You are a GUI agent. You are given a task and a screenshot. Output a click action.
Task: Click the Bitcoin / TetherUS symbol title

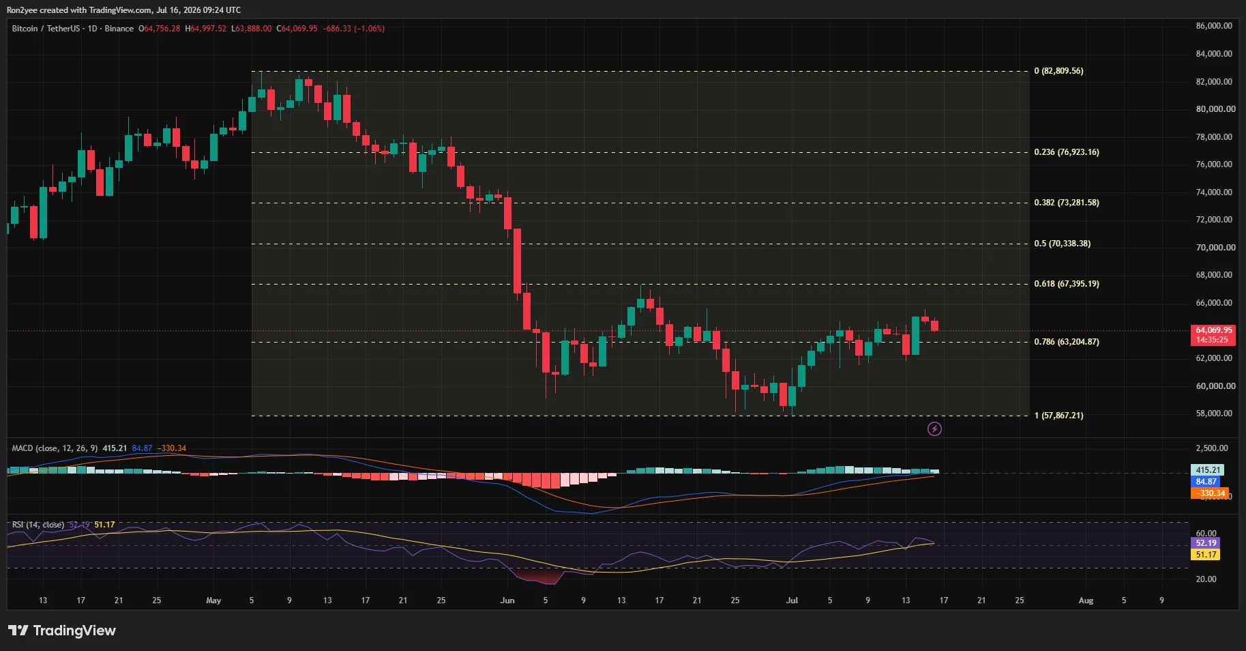pos(46,29)
